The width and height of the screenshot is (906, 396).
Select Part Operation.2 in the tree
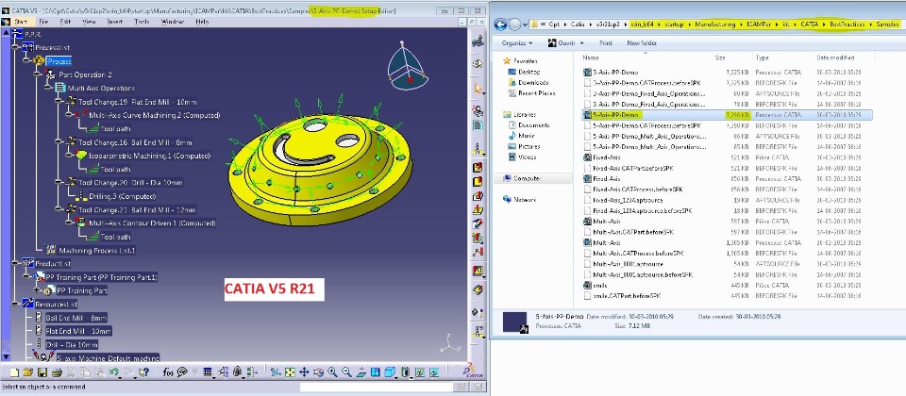(x=85, y=74)
